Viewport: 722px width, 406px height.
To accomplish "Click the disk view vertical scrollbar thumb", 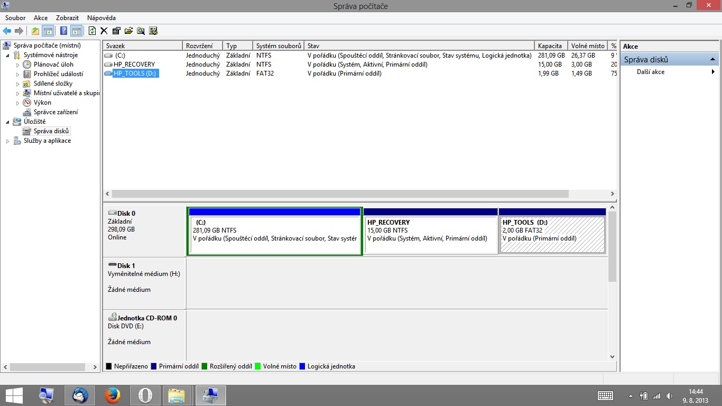I will point(612,247).
